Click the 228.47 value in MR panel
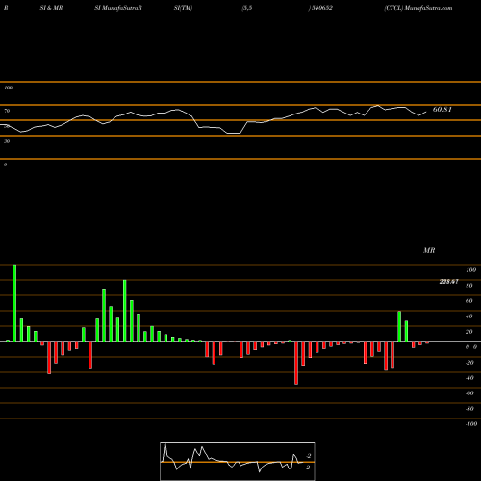The image size is (481, 481). click(x=448, y=282)
